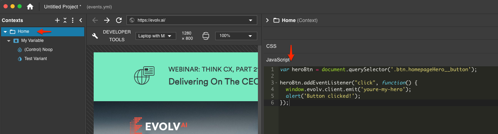Viewport: 498px width, 134px height.
Task: Collapse the Home context tree node
Action: click(x=5, y=32)
